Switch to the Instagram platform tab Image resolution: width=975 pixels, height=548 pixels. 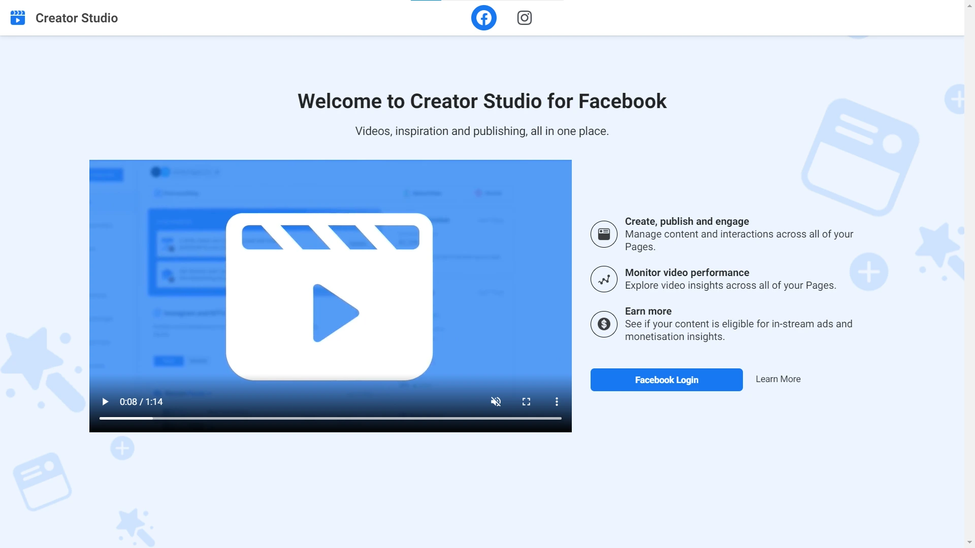(524, 18)
